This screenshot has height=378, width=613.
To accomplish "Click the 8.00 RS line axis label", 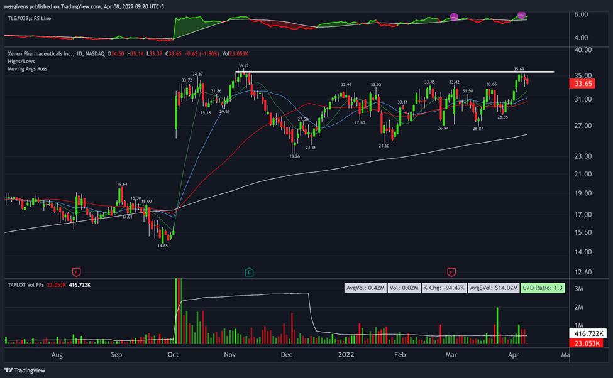I will [x=581, y=14].
